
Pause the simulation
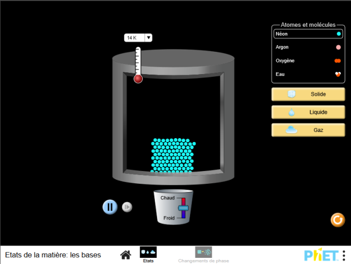(110, 207)
